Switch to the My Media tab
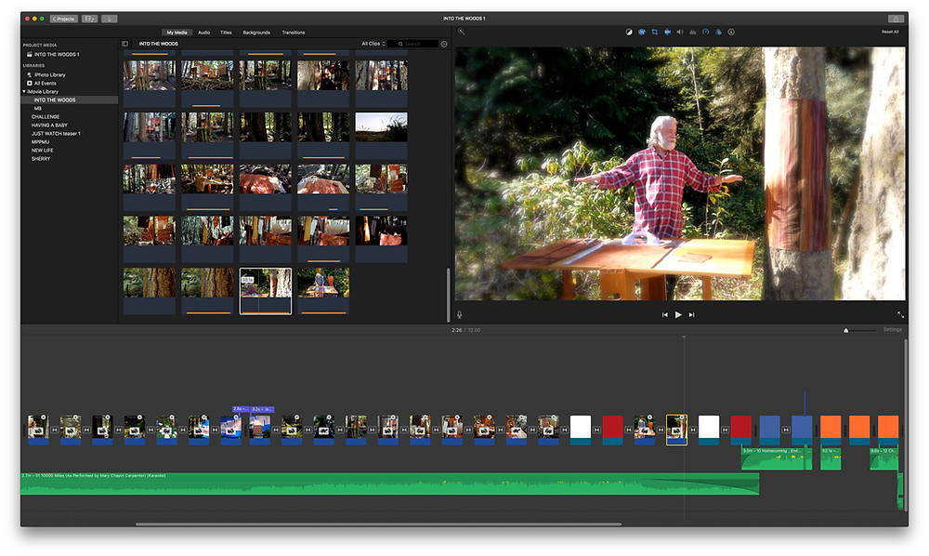 pyautogui.click(x=177, y=33)
